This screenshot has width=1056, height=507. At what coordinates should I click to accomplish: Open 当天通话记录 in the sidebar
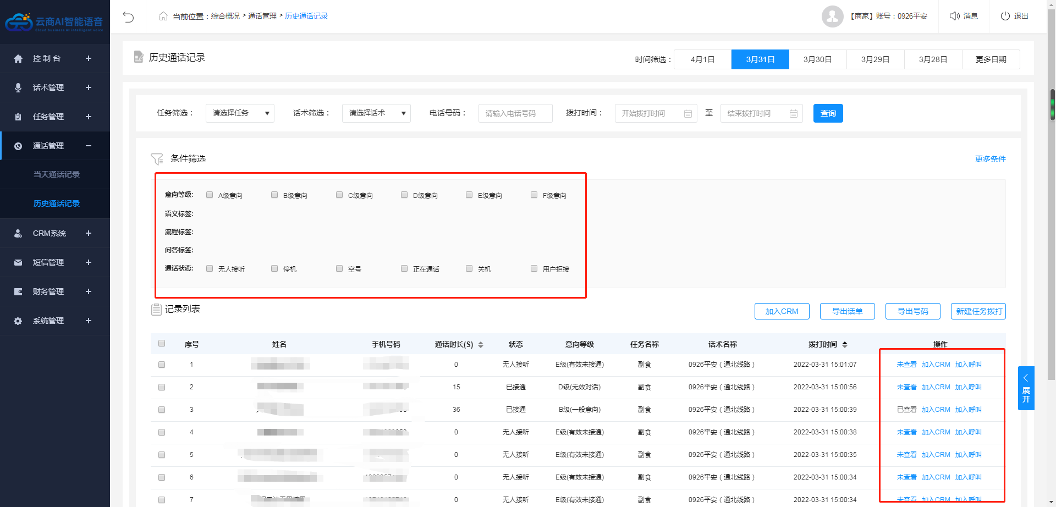(56, 174)
